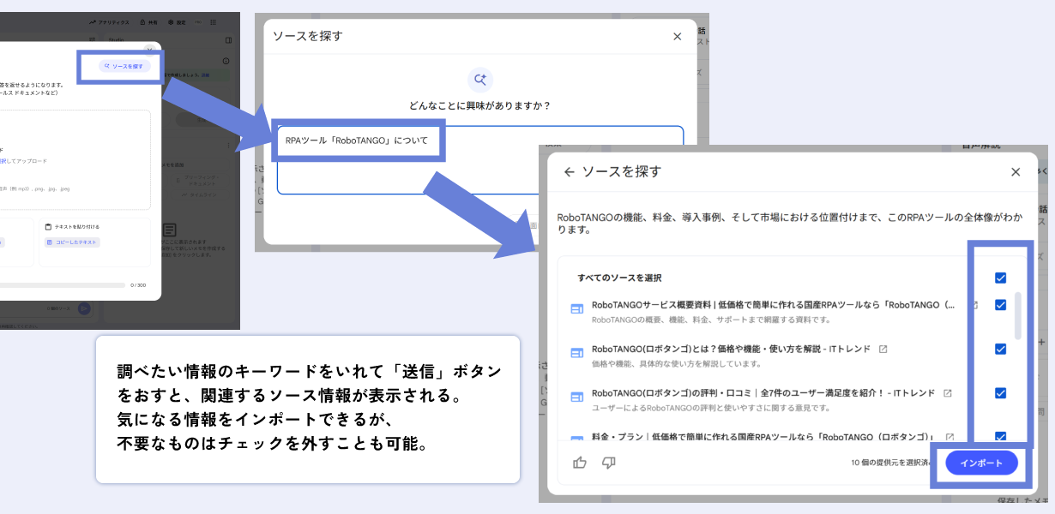
Task: Click the web icon beside 価格や機能・使い方を解説
Action: [x=577, y=352]
